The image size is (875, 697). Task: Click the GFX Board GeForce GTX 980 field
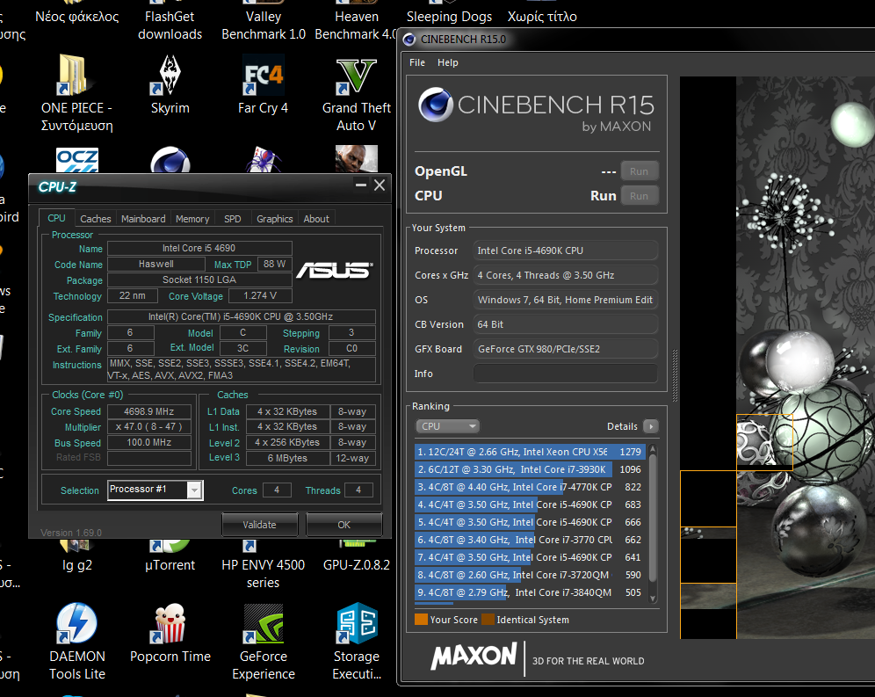[565, 348]
